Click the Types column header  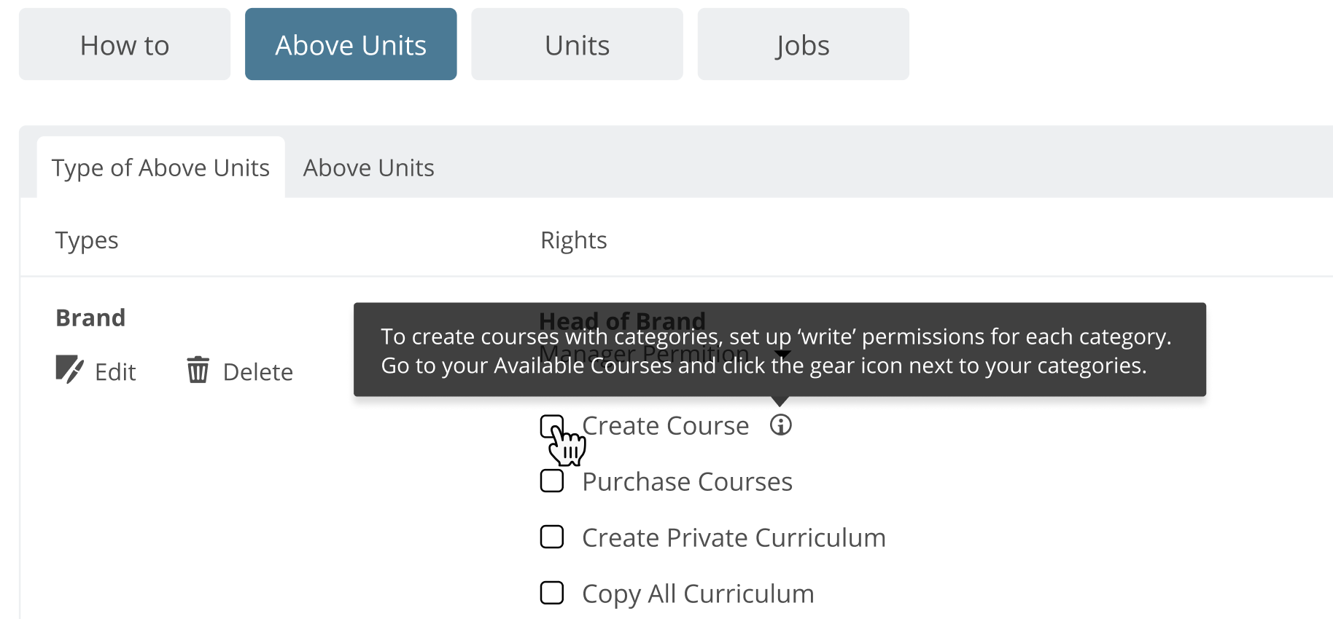click(x=87, y=240)
